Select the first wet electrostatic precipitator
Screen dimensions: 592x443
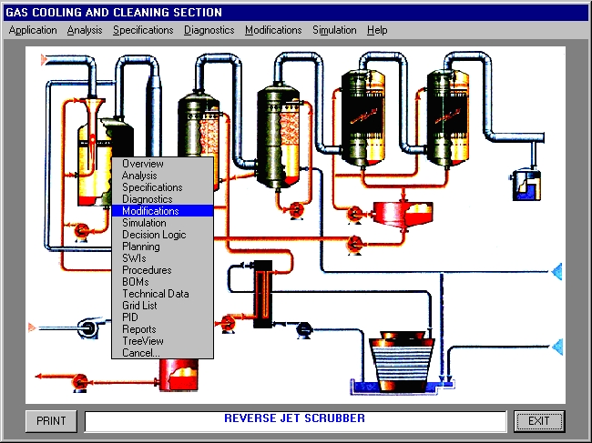(363, 117)
